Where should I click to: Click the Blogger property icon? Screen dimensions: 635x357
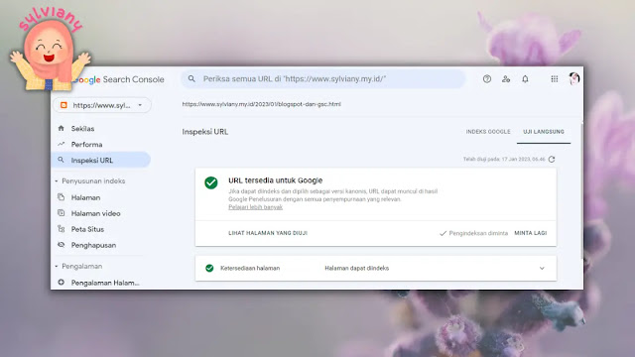(x=63, y=105)
